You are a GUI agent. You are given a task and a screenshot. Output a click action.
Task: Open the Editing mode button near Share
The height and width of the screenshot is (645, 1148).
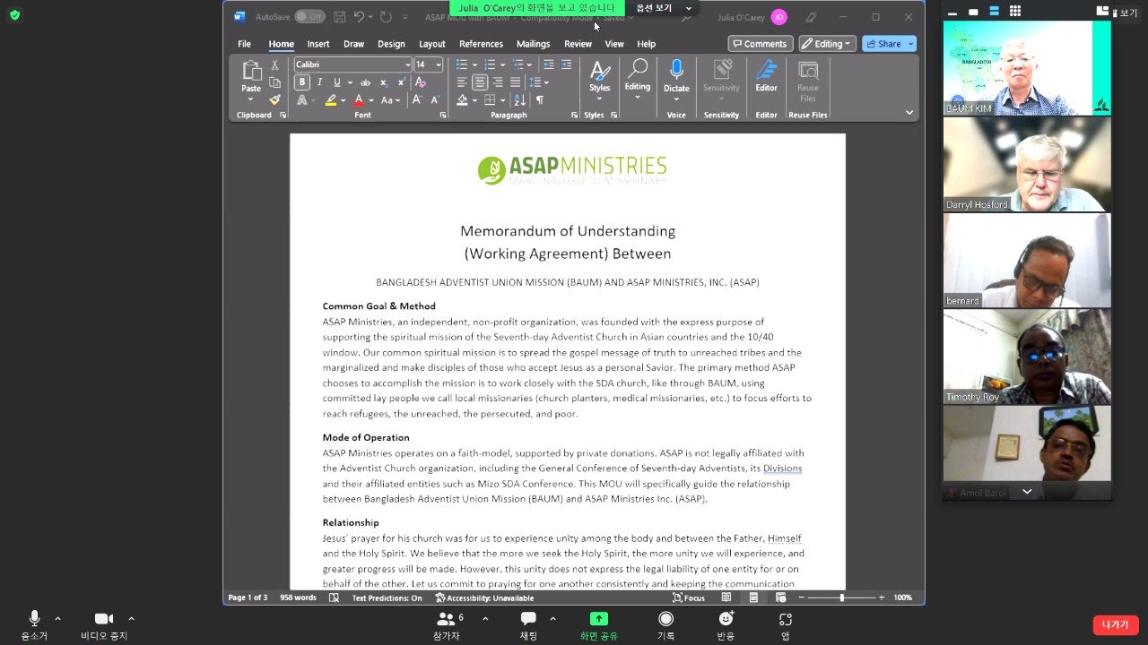coord(827,44)
